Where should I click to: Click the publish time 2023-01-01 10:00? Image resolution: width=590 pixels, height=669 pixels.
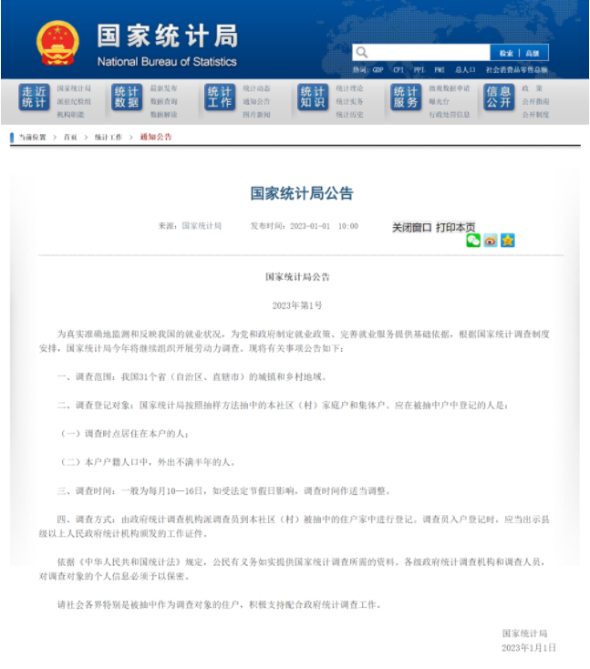324,226
